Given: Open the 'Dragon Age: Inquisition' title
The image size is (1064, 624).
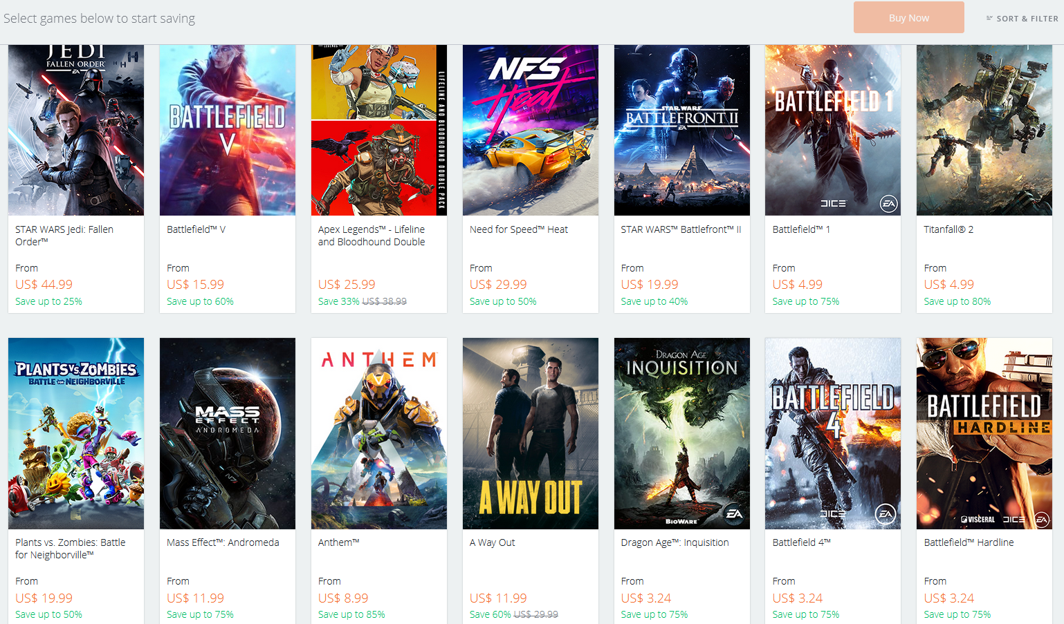Looking at the screenshot, I should [x=675, y=542].
